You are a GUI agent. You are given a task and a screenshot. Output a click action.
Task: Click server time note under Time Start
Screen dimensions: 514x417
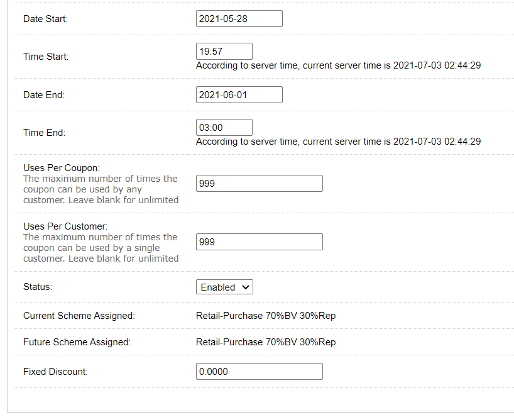[x=338, y=65]
